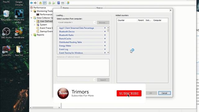The image size is (199, 112).
Task: Select the User Defined tree node
Action: coord(46,21)
